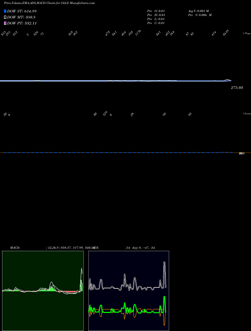Click the 275.03 price label
Viewport: 251px width, 331px height.
[237, 88]
